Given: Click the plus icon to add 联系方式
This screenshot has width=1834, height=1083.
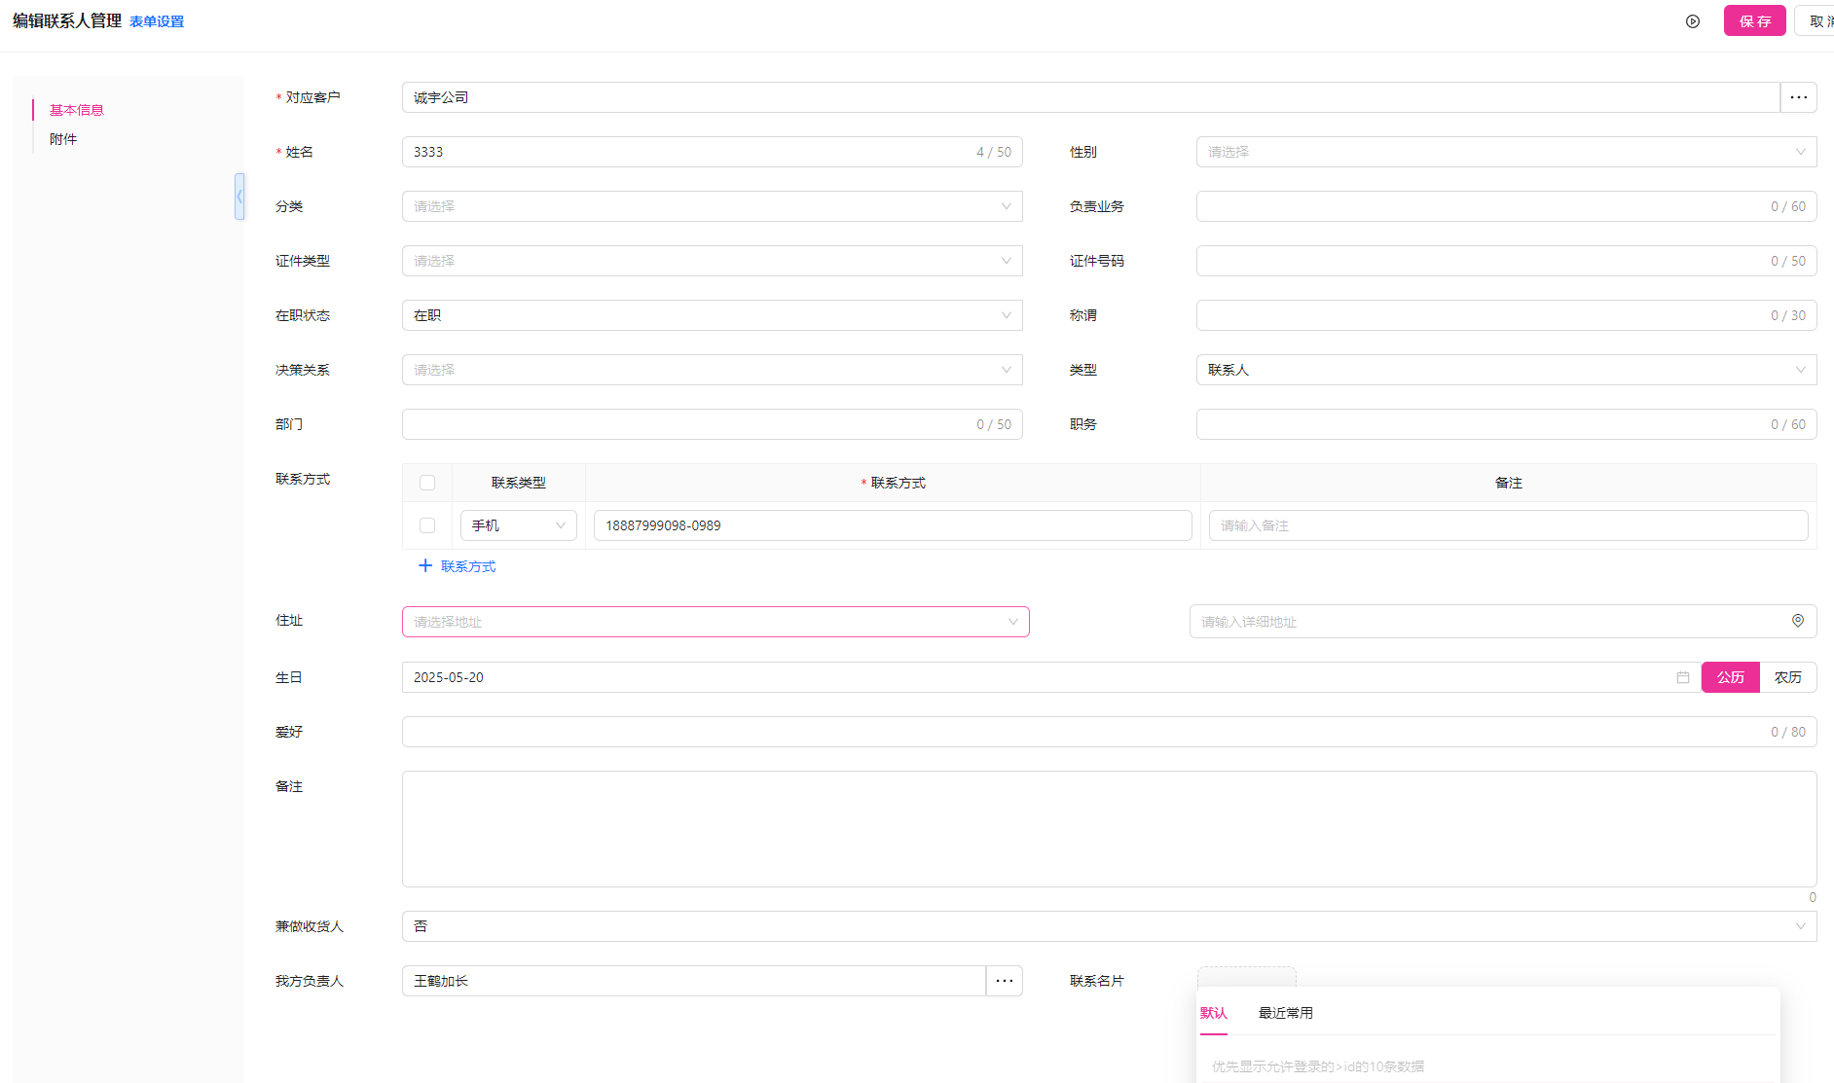Looking at the screenshot, I should (425, 565).
